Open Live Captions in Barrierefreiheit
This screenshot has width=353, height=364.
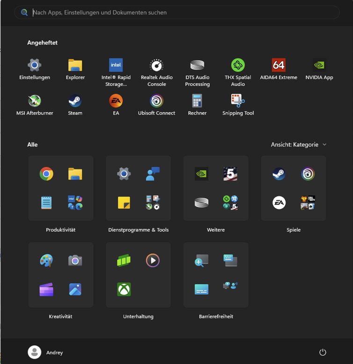201,289
